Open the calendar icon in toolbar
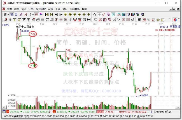This screenshot has width=182, height=120. pyautogui.click(x=119, y=15)
